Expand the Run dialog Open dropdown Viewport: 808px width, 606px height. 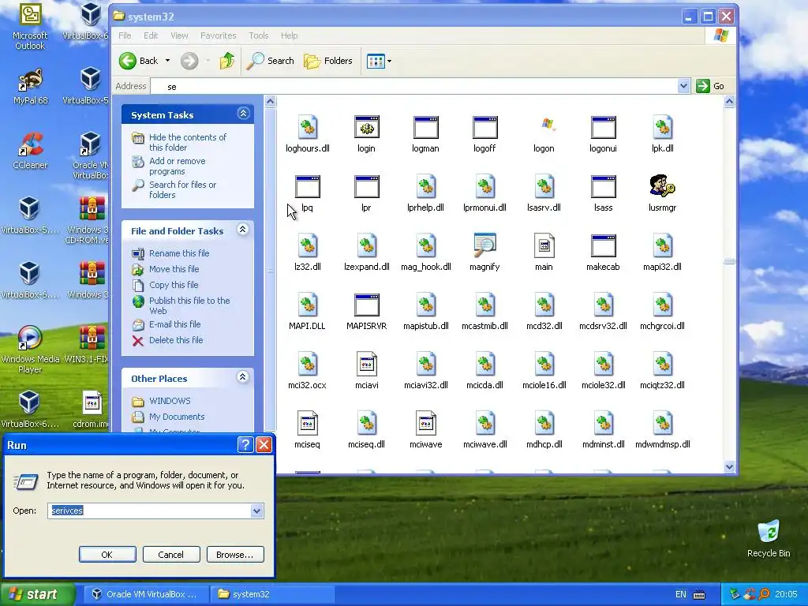256,511
